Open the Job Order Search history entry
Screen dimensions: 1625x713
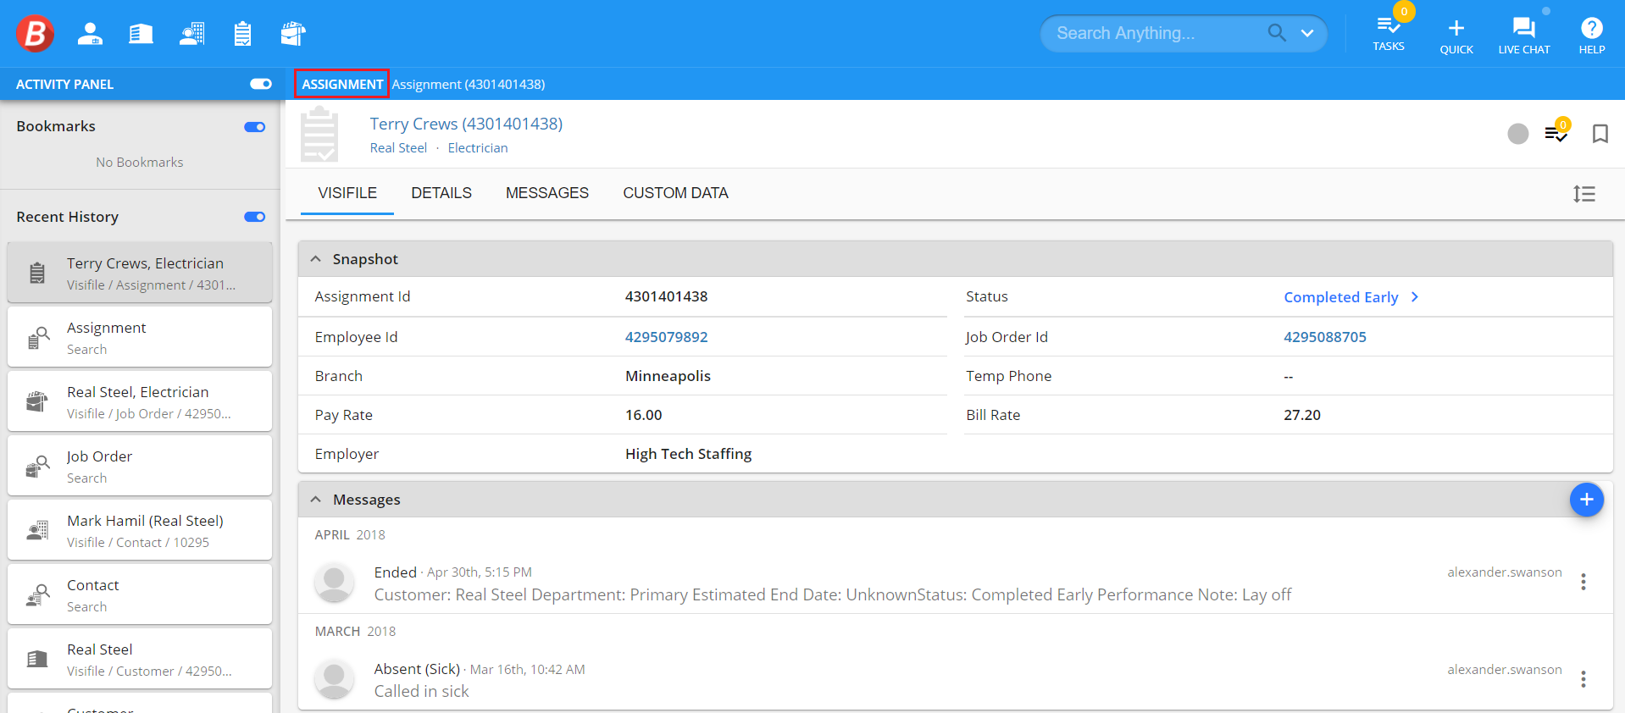pyautogui.click(x=140, y=466)
